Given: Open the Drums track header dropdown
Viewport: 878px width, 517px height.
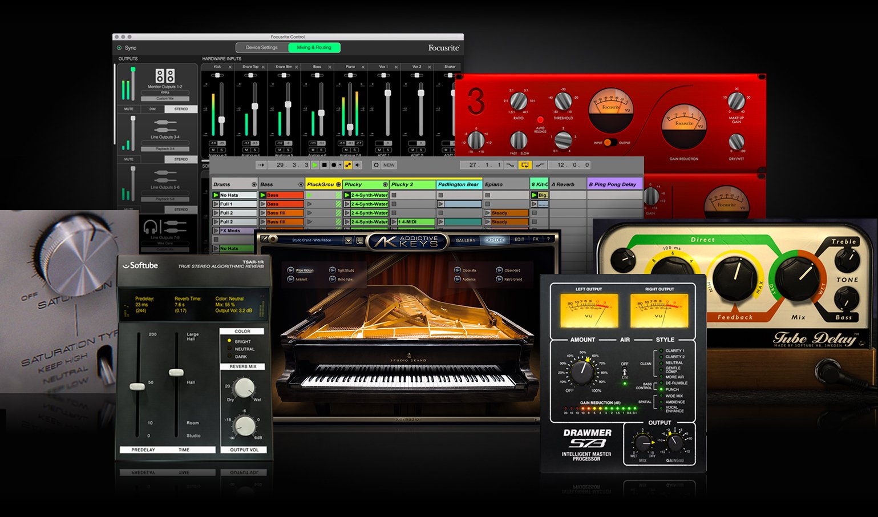Looking at the screenshot, I should click(x=254, y=184).
